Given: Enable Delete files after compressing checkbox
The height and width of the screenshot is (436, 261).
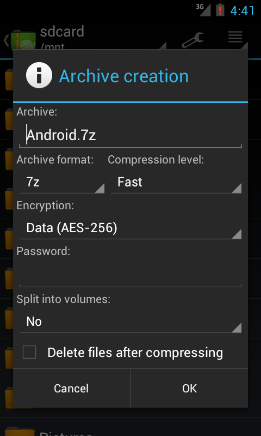Looking at the screenshot, I should pos(29,352).
